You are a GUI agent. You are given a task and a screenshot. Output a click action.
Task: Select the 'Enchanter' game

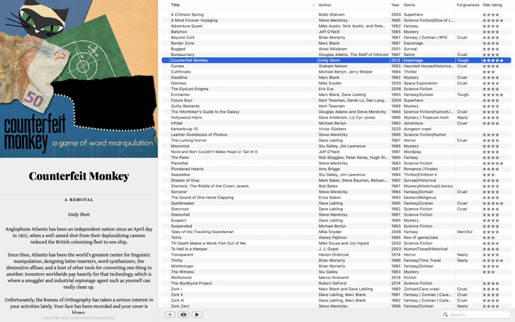336,95
